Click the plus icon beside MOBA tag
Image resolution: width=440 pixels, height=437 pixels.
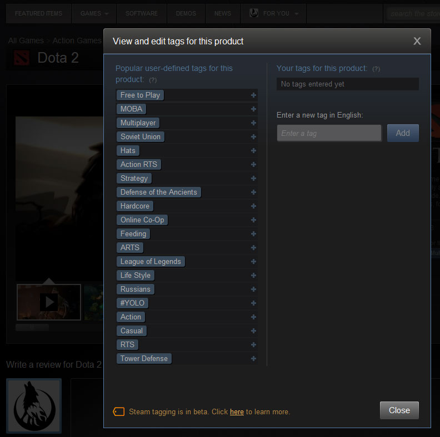253,109
